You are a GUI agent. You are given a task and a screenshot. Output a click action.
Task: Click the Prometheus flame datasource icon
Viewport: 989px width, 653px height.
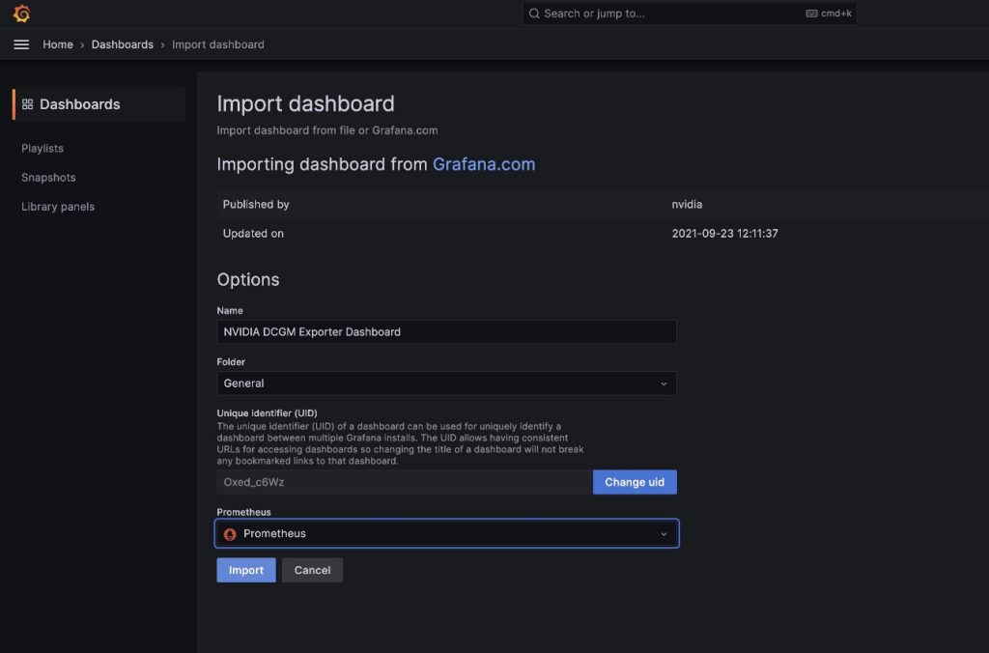click(x=230, y=534)
